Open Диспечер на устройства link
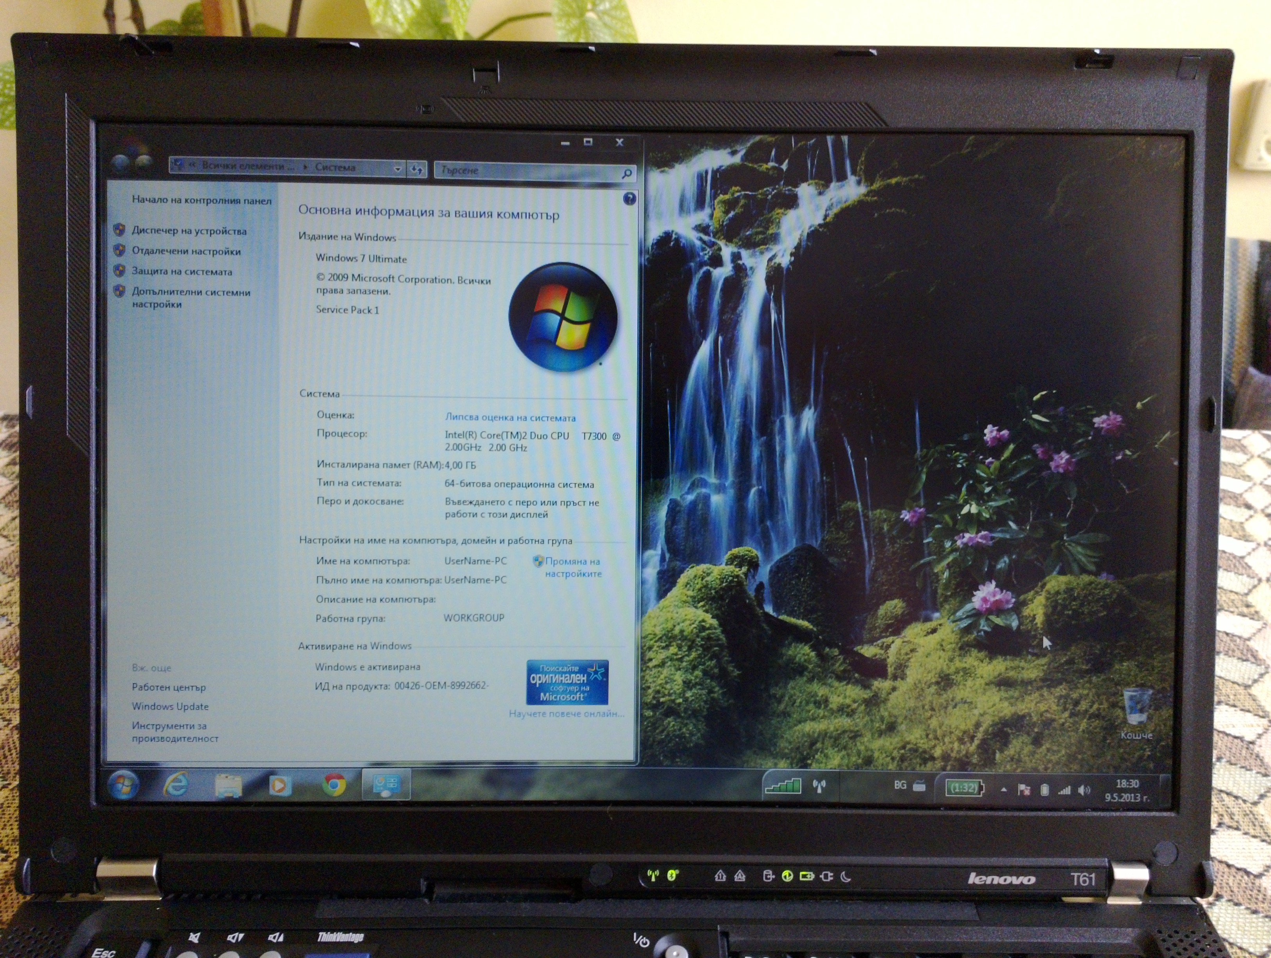 [x=189, y=231]
